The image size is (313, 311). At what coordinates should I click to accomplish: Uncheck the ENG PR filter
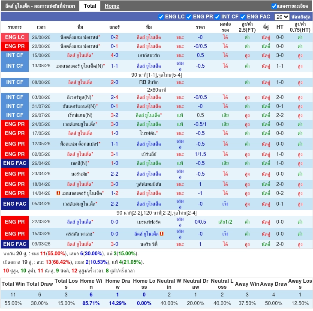click(x=189, y=17)
